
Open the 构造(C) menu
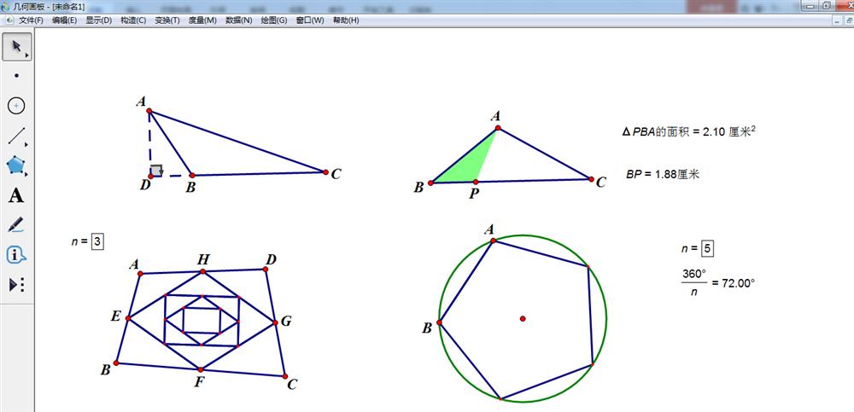pos(132,20)
